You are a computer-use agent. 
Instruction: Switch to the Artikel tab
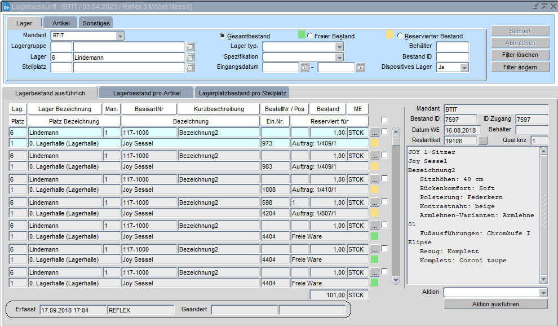tap(61, 23)
